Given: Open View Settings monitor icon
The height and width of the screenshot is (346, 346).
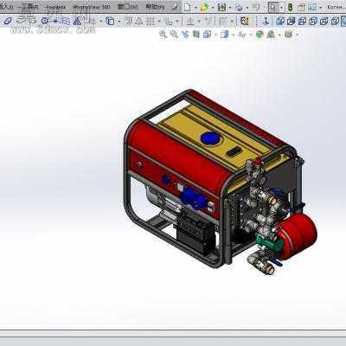Looking at the screenshot, I should 288,35.
